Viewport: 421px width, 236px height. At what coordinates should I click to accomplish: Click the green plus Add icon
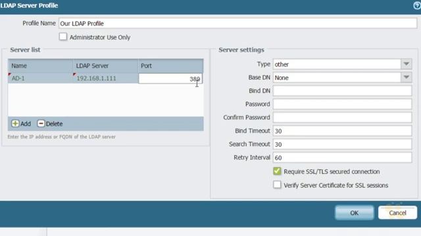15,123
